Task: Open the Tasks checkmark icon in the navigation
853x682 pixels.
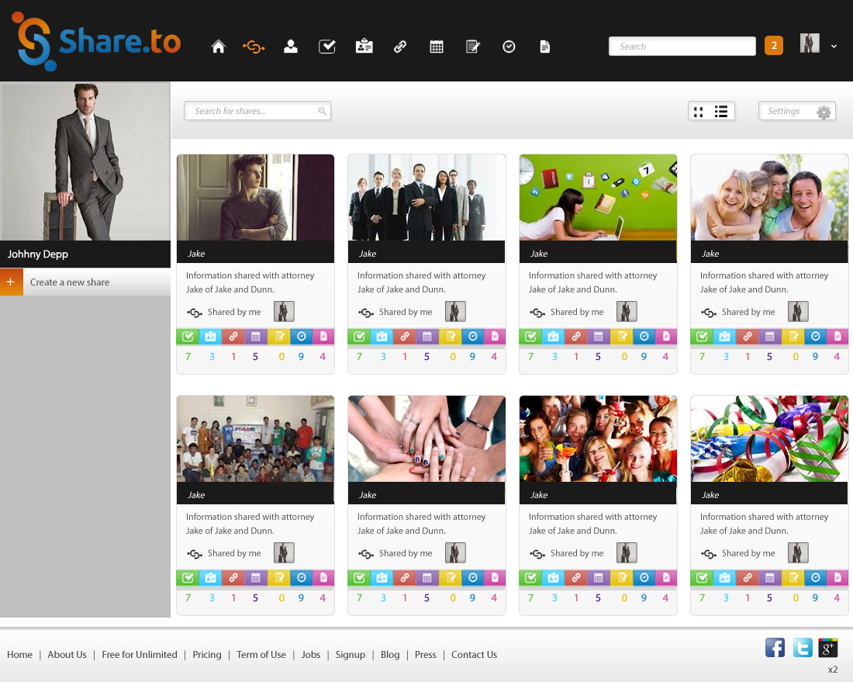Action: coord(326,46)
